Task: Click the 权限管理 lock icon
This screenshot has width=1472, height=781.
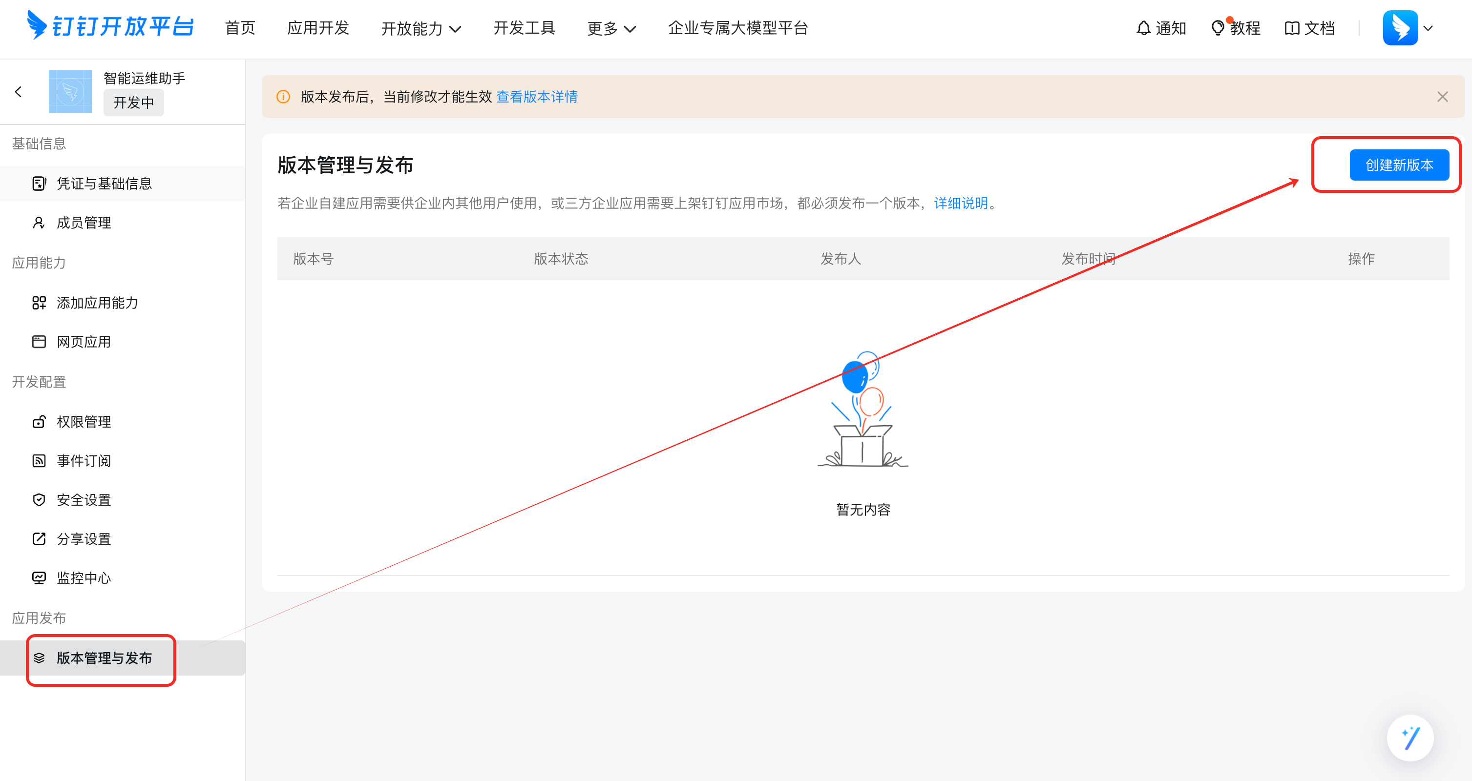Action: (39, 421)
